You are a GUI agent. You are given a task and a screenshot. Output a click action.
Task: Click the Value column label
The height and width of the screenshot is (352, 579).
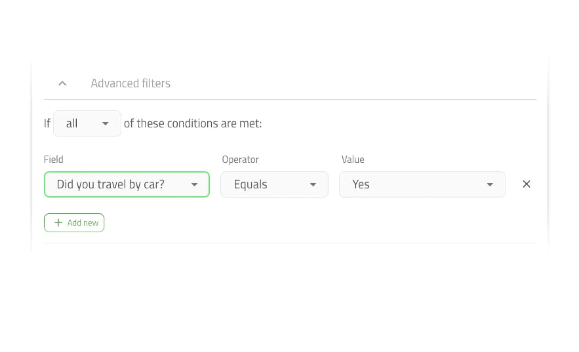click(x=352, y=160)
